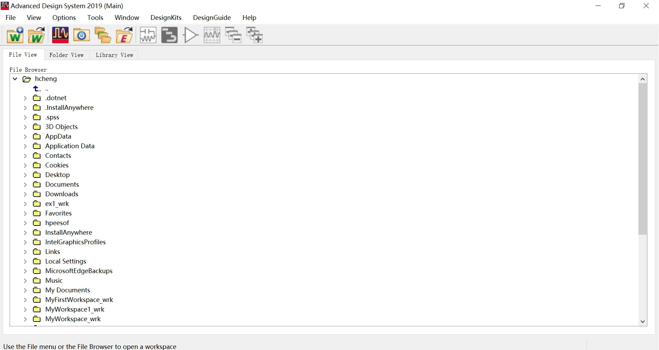This screenshot has height=350, width=659.
Task: Click the new layout window icon
Action: tap(169, 35)
